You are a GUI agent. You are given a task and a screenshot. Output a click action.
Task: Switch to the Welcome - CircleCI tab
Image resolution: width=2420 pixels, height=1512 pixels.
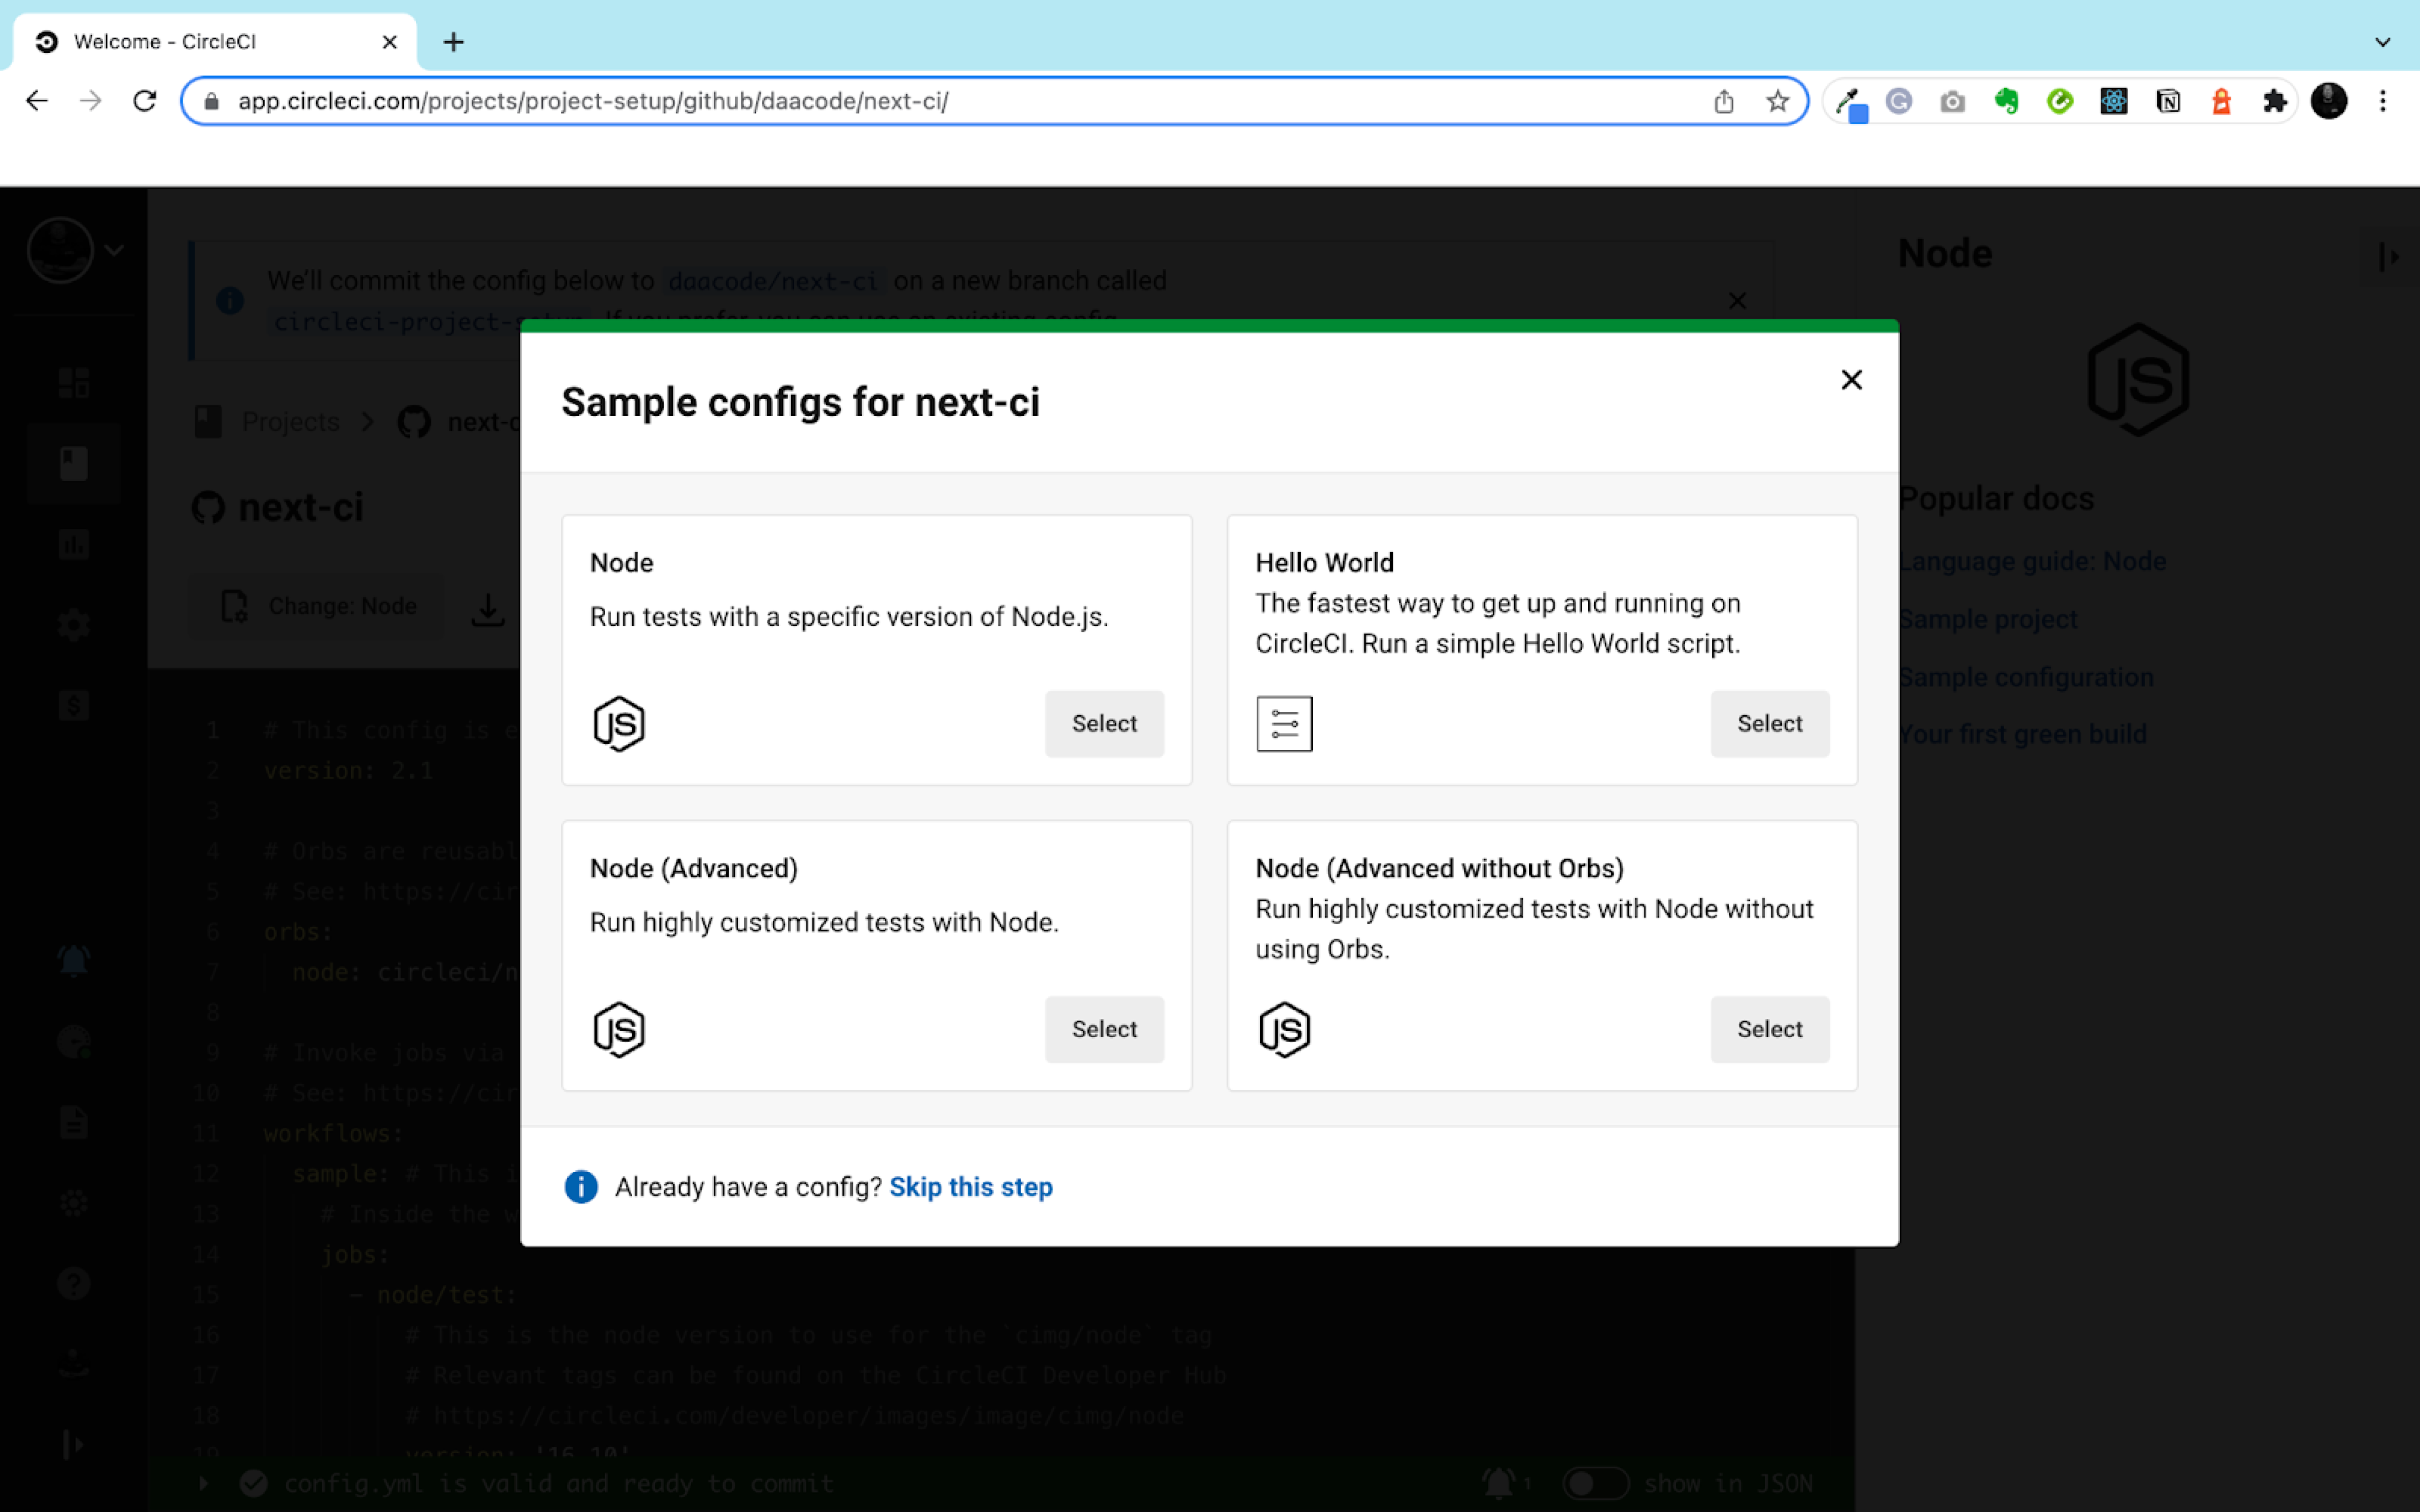tap(165, 41)
